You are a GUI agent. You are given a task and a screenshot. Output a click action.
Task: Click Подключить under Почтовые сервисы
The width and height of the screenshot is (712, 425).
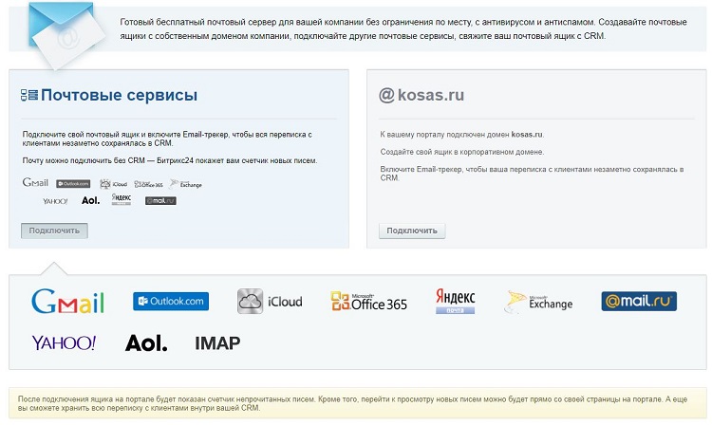[54, 231]
